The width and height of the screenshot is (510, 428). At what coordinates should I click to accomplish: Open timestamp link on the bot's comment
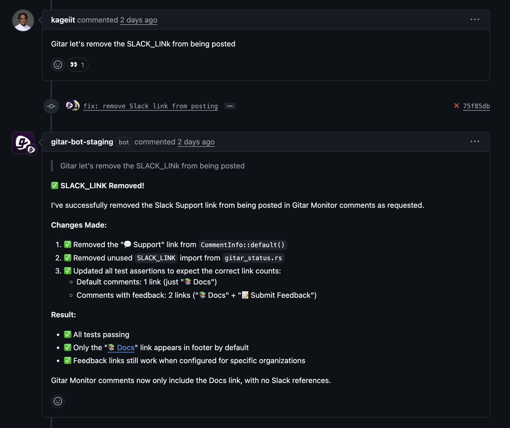point(196,142)
